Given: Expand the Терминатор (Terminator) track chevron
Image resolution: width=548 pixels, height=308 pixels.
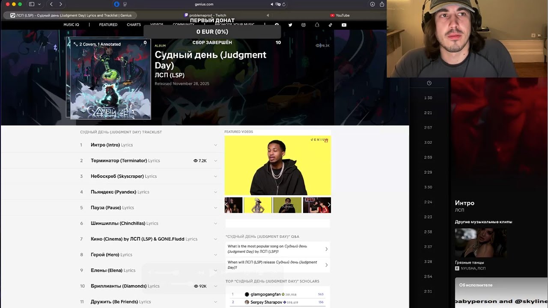Looking at the screenshot, I should coord(216,161).
